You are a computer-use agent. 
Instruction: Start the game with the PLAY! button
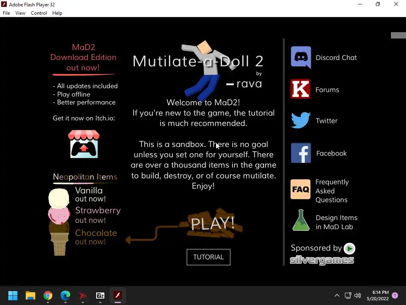(213, 223)
